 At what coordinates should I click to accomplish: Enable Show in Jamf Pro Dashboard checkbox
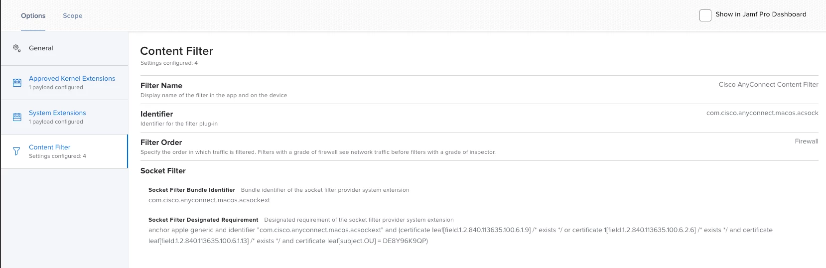click(705, 15)
